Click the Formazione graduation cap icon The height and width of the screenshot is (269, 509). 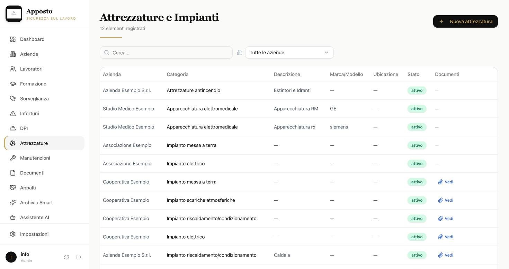point(13,84)
